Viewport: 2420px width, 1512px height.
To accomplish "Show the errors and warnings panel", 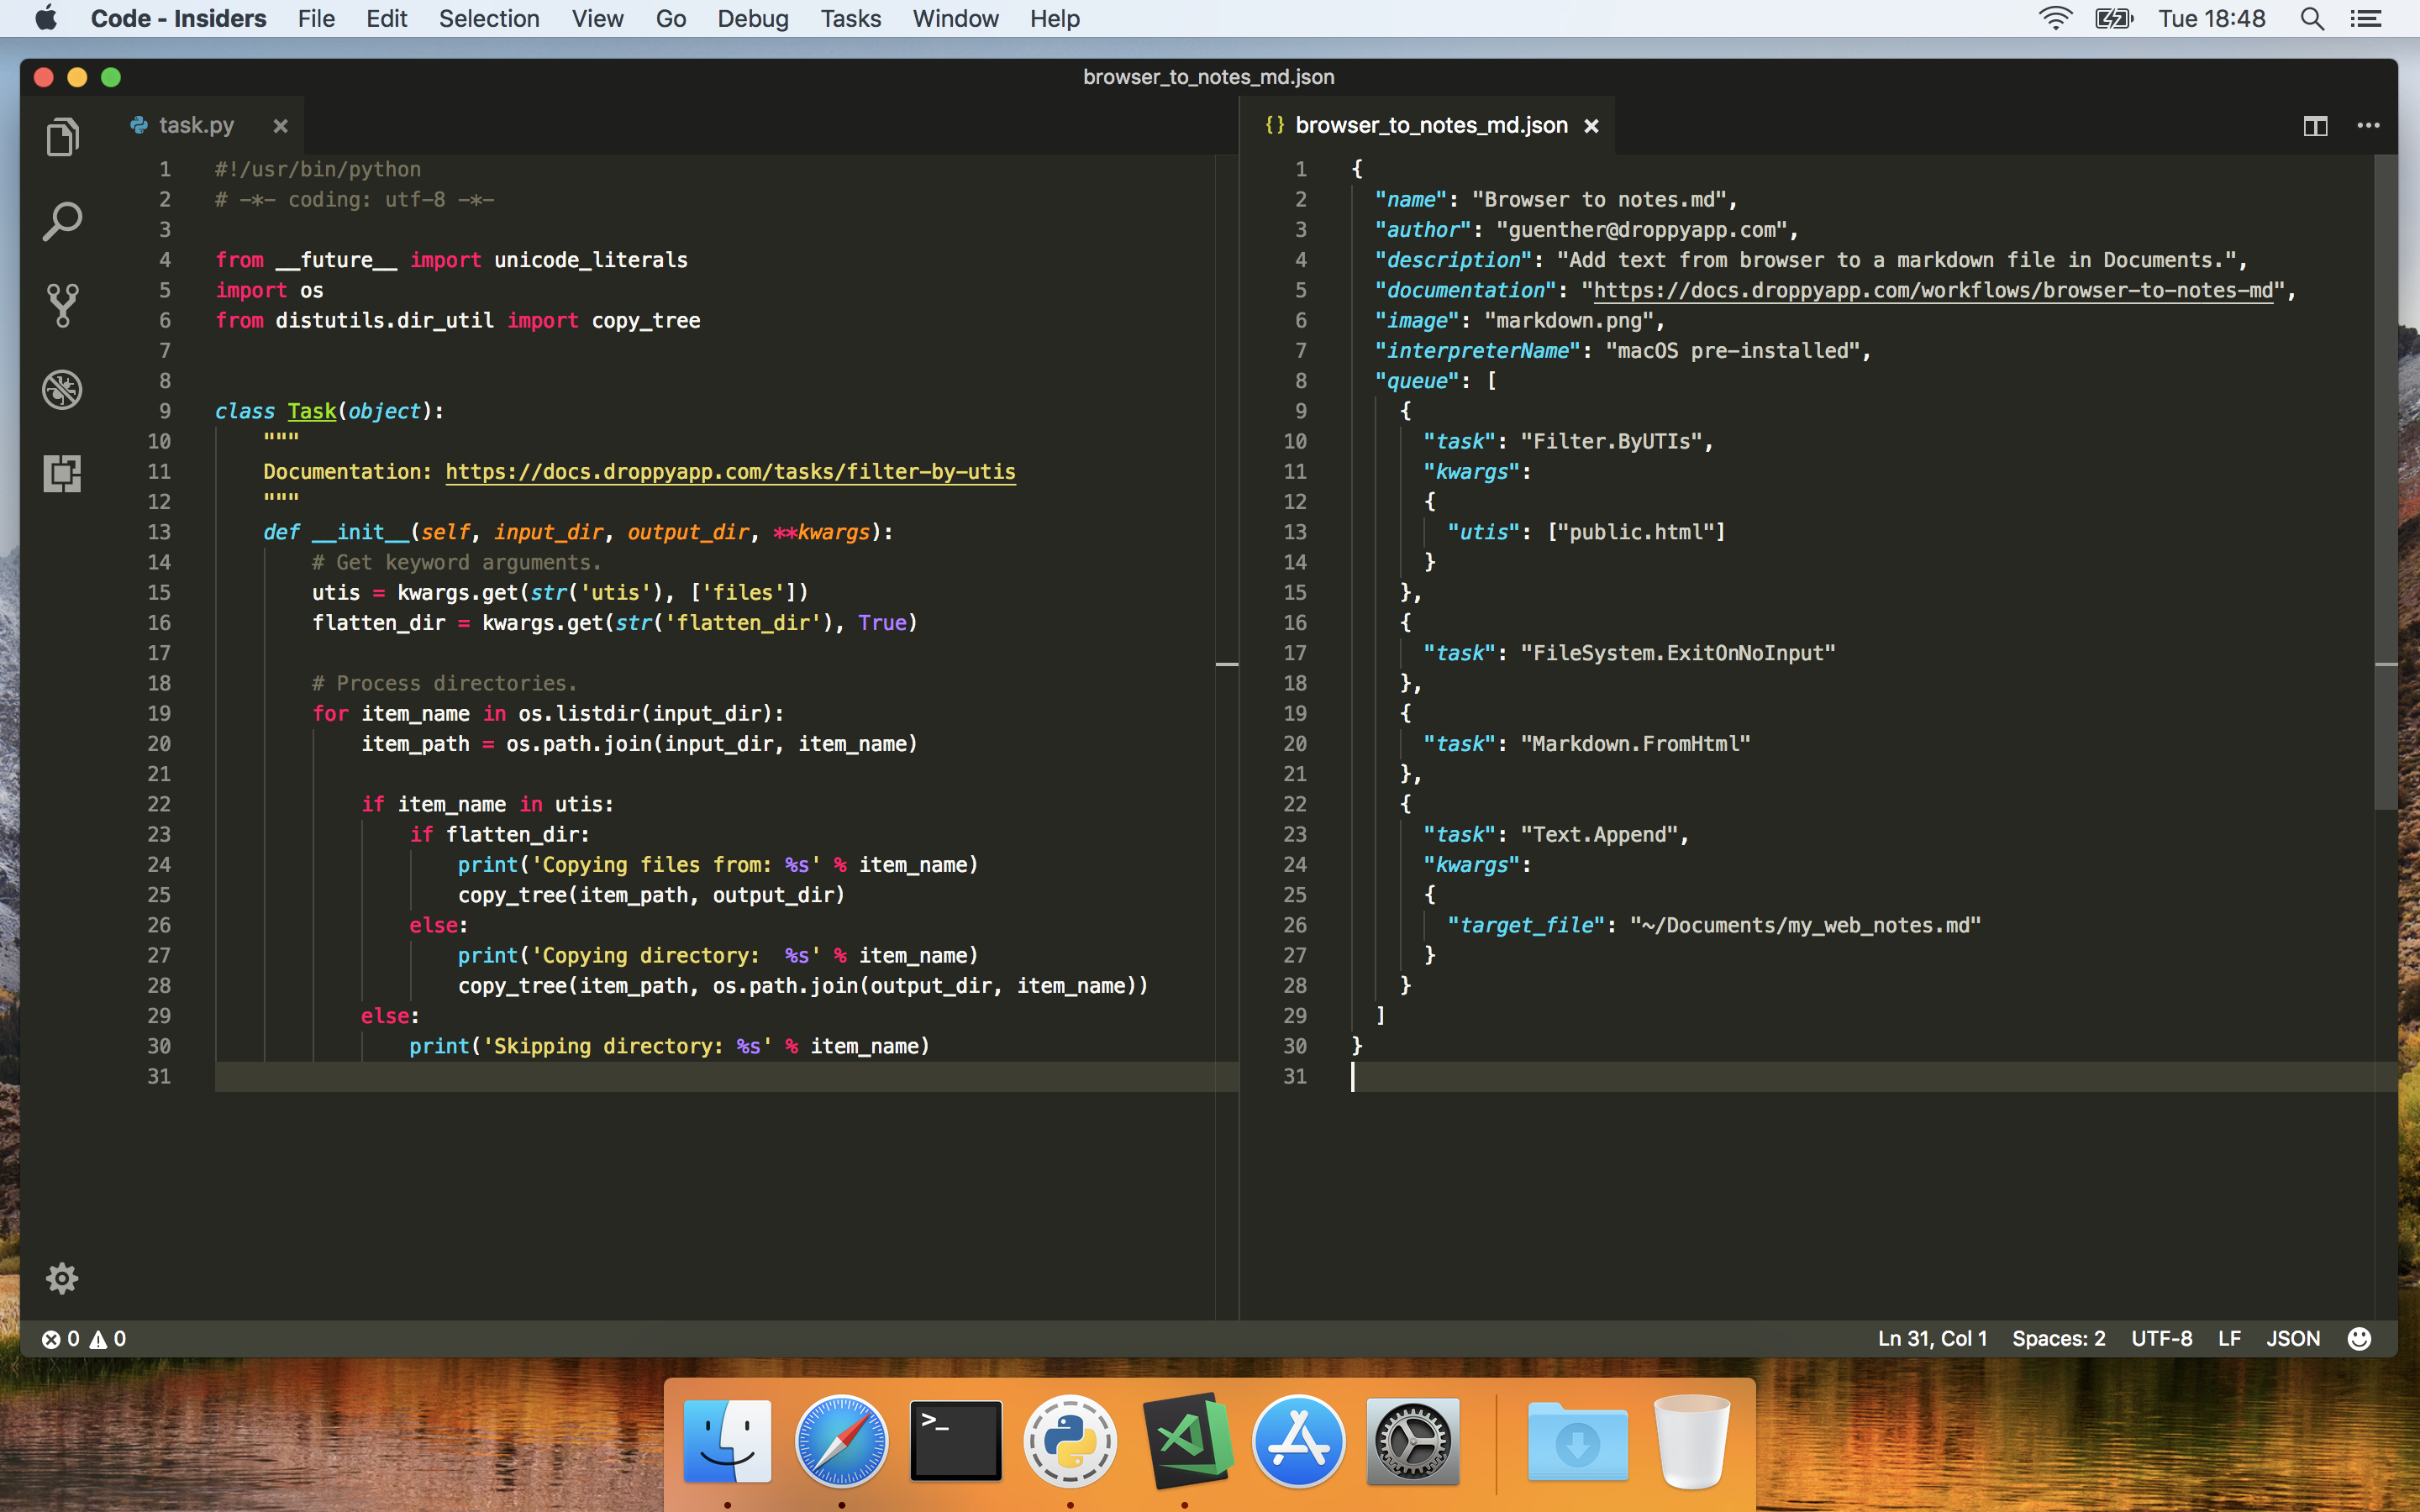I will tap(83, 1338).
